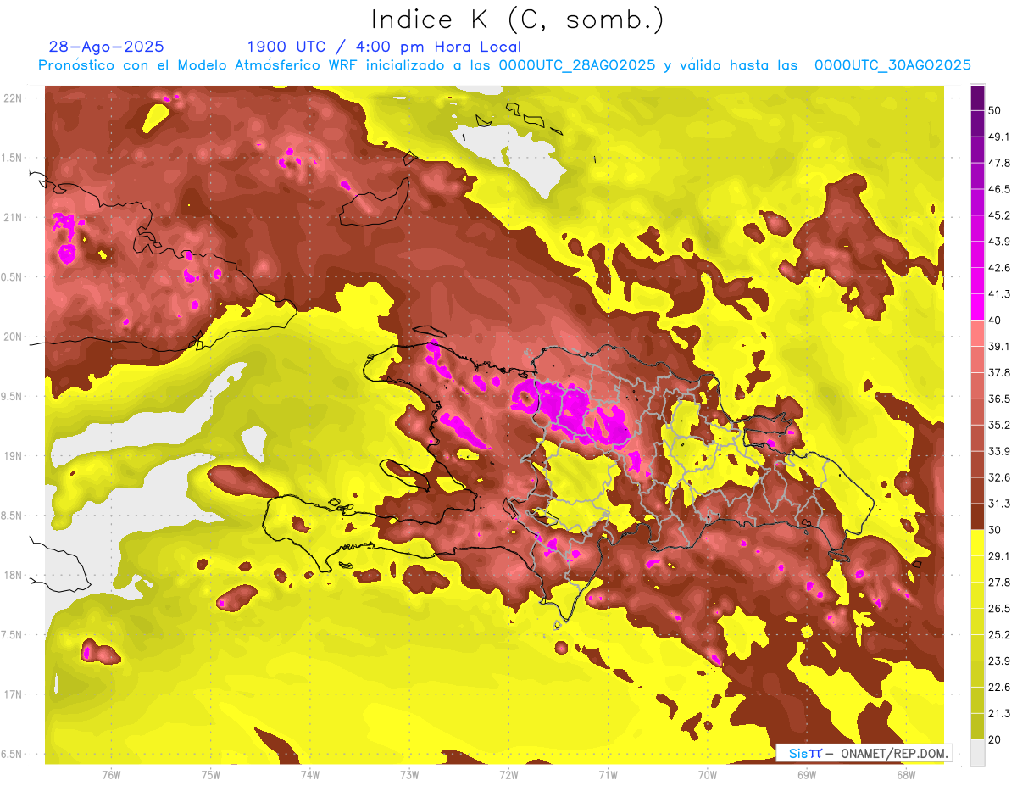
Task: Click the colorbar value "43.9"
Action: [x=999, y=242]
